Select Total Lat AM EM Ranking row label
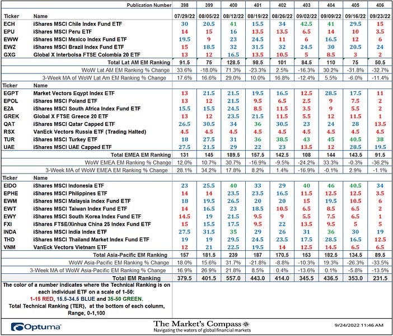Image resolution: width=393 pixels, height=336 pixels. 139,62
